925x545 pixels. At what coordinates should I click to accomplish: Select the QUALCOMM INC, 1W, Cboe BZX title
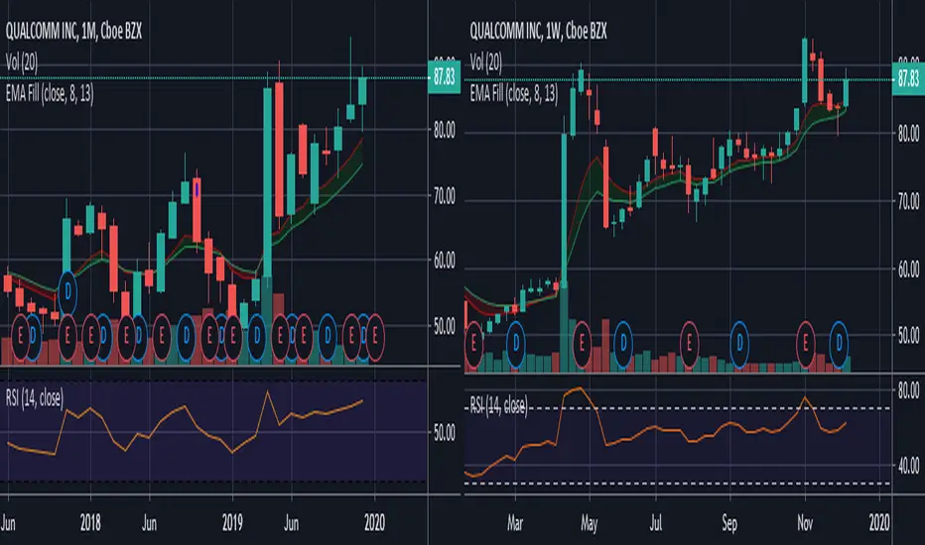[x=538, y=32]
